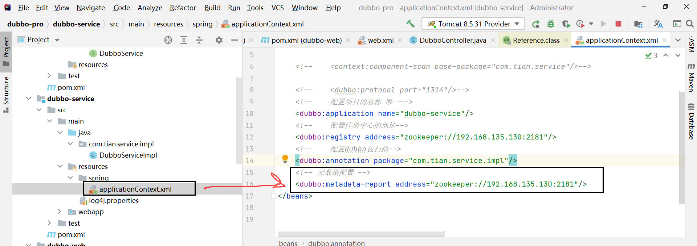Collapse the dubbo-service module node
697x246 pixels.
29,99
